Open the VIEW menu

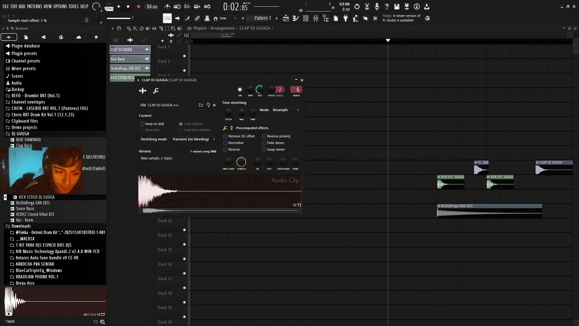(47, 6)
